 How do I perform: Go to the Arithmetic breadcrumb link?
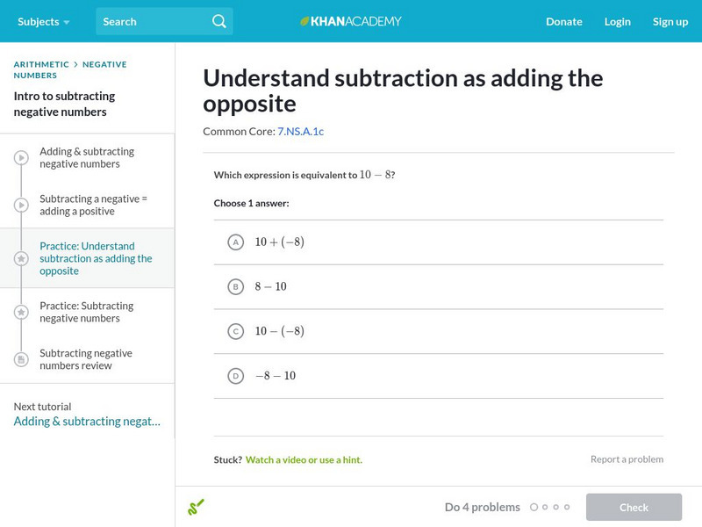coord(41,64)
